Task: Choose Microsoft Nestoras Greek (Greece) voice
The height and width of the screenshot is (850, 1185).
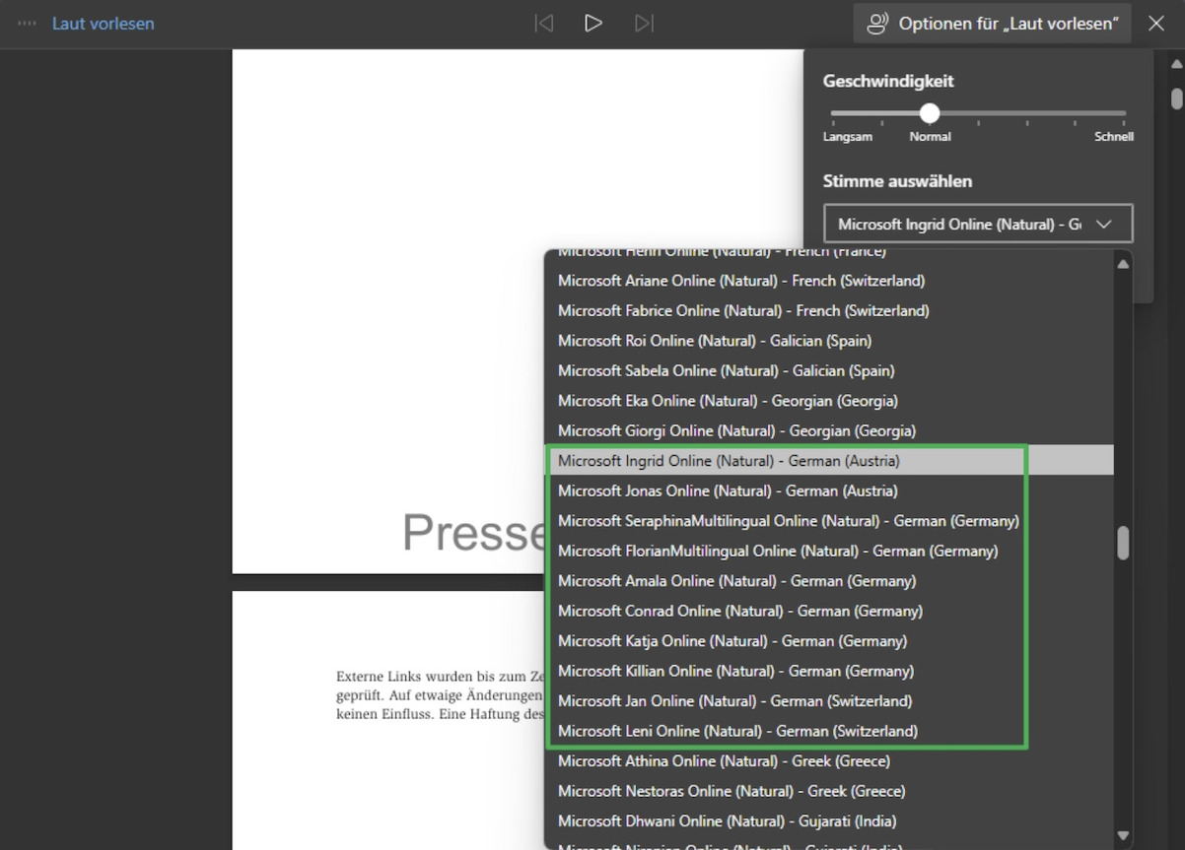Action: (829, 791)
